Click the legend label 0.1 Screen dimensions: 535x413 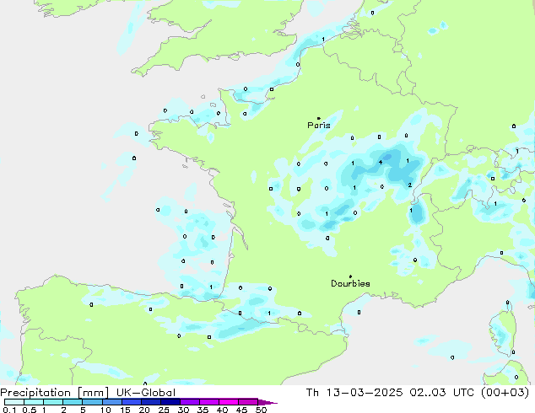tap(9, 410)
